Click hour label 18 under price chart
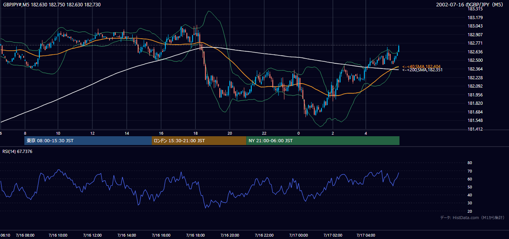Image resolution: width=509 pixels, height=239 pixels. pos(195,133)
